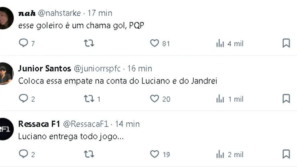Open view stats showing 1 mil
The width and height of the screenshot is (297, 167).
pyautogui.click(x=220, y=99)
